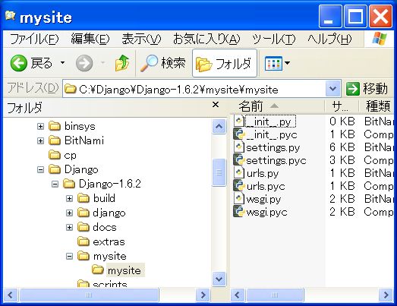397x306 pixels.
Task: Select the wsgi.py file icon
Action: 239,199
